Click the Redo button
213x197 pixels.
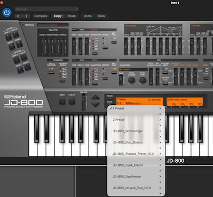point(101,16)
